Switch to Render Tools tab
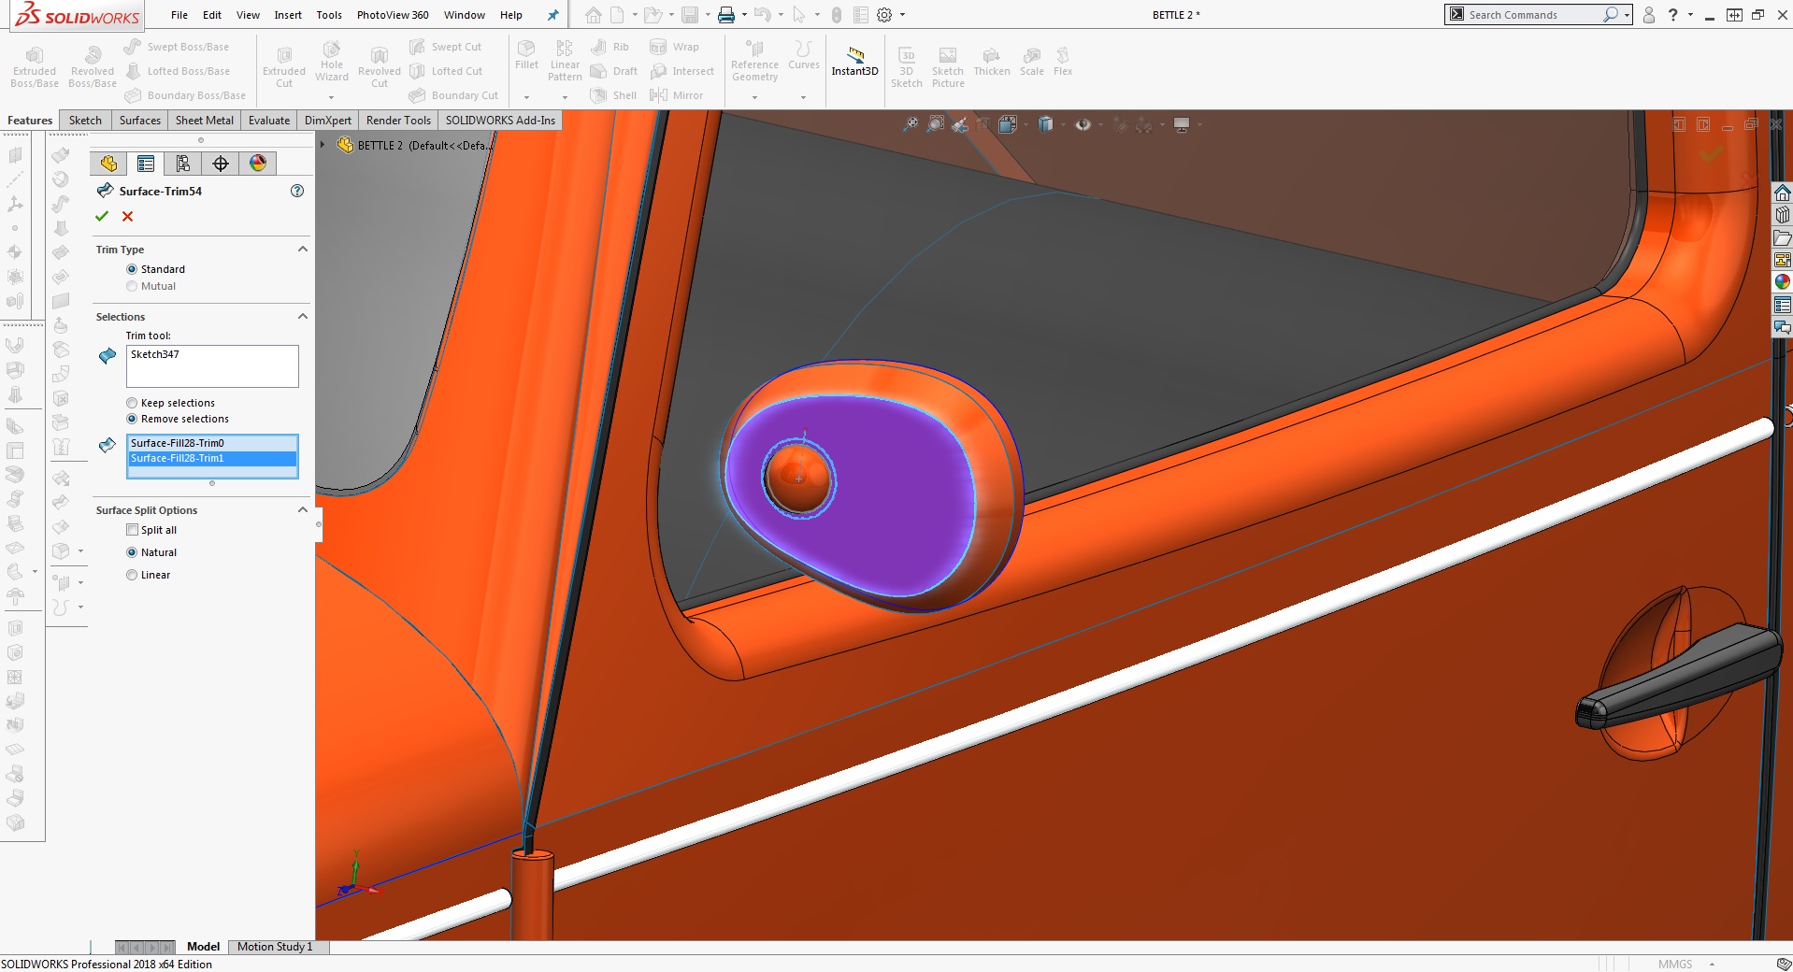This screenshot has width=1793, height=972. point(398,121)
